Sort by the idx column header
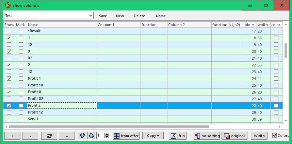 tap(249, 25)
